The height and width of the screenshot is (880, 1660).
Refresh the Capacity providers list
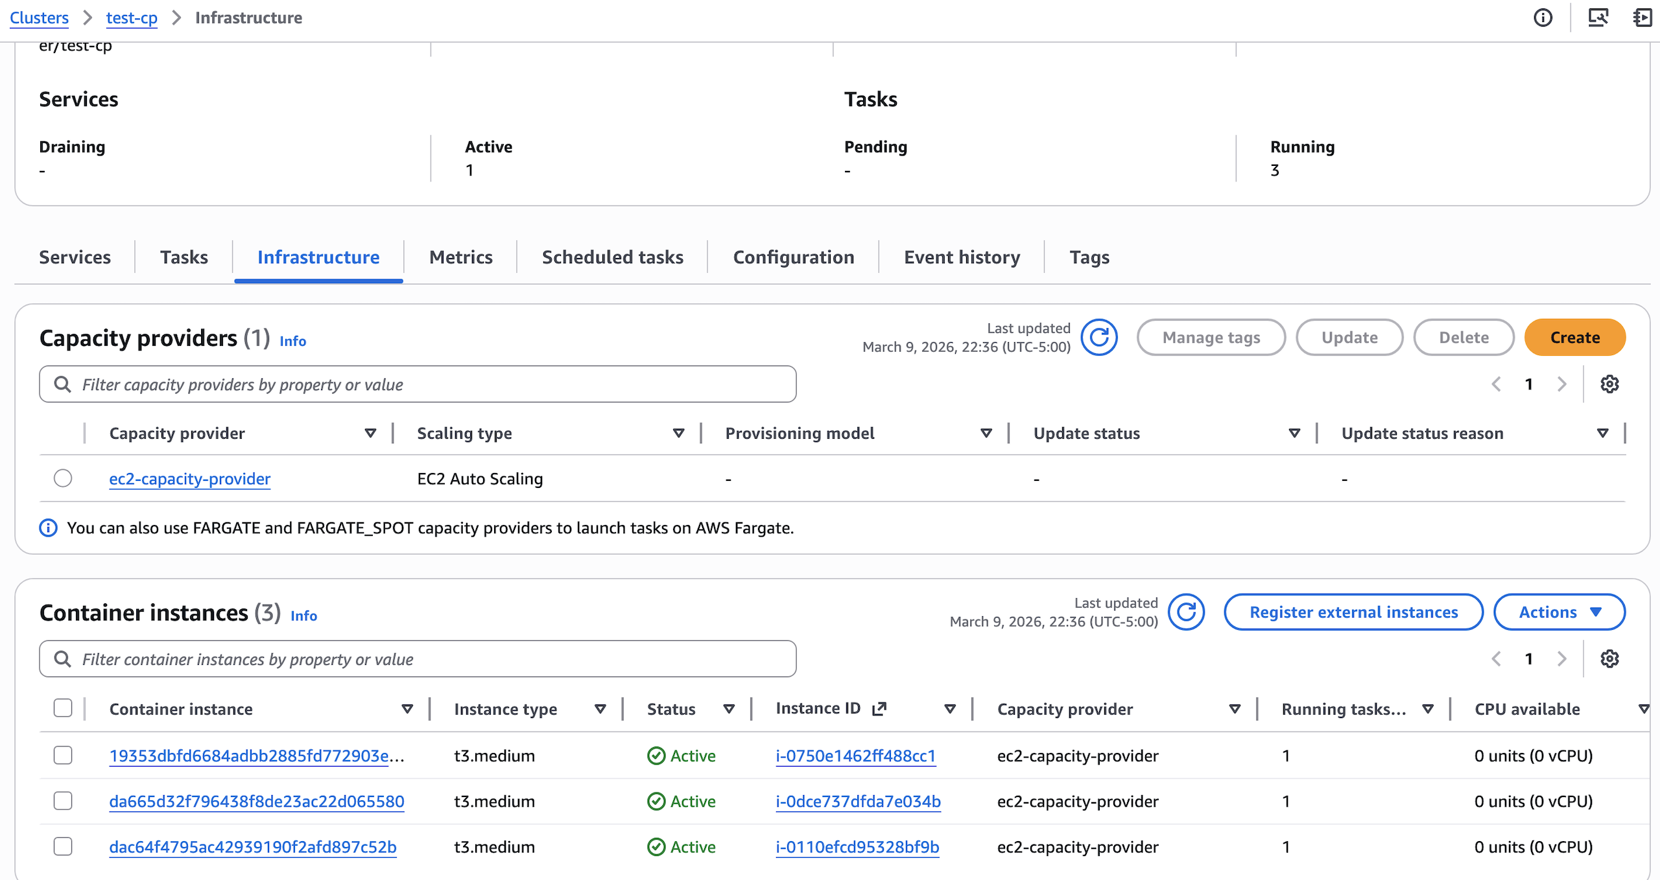[x=1099, y=338]
